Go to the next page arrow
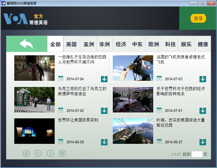The width and height of the screenshot is (217, 168). coord(50,154)
